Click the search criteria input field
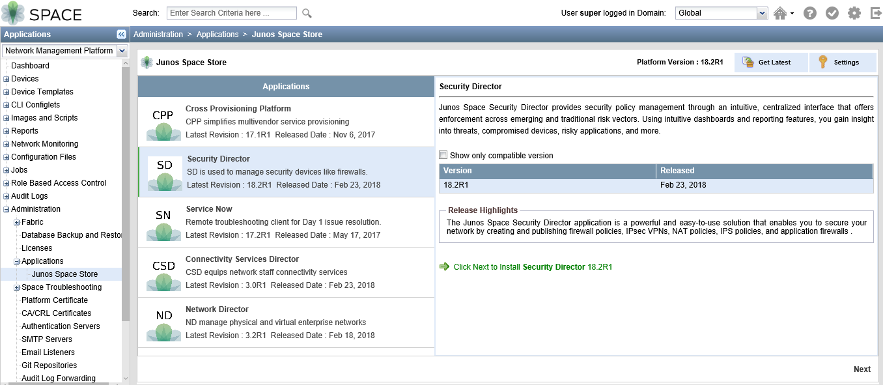 tap(231, 13)
